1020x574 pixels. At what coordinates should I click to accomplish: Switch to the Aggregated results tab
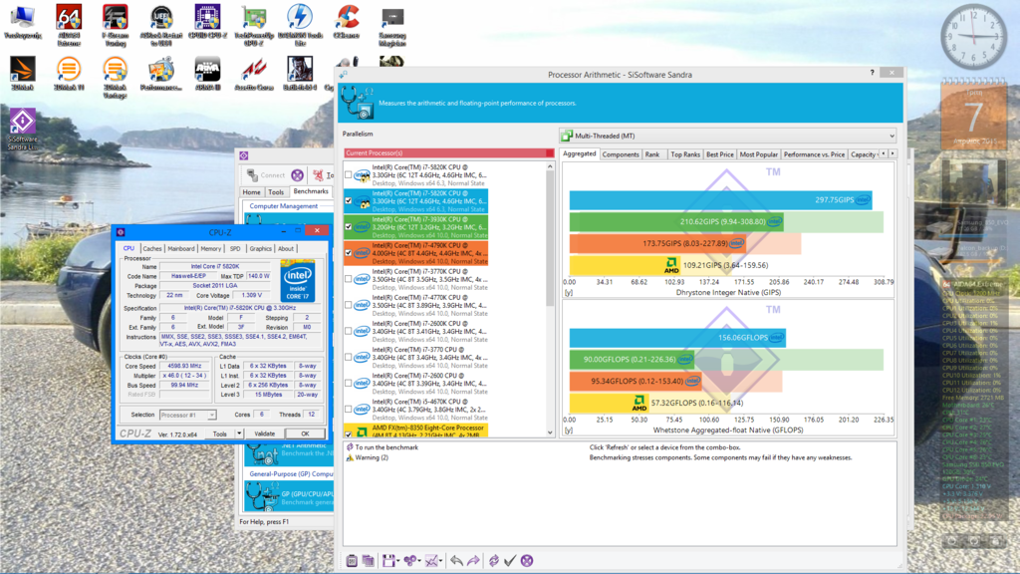579,153
